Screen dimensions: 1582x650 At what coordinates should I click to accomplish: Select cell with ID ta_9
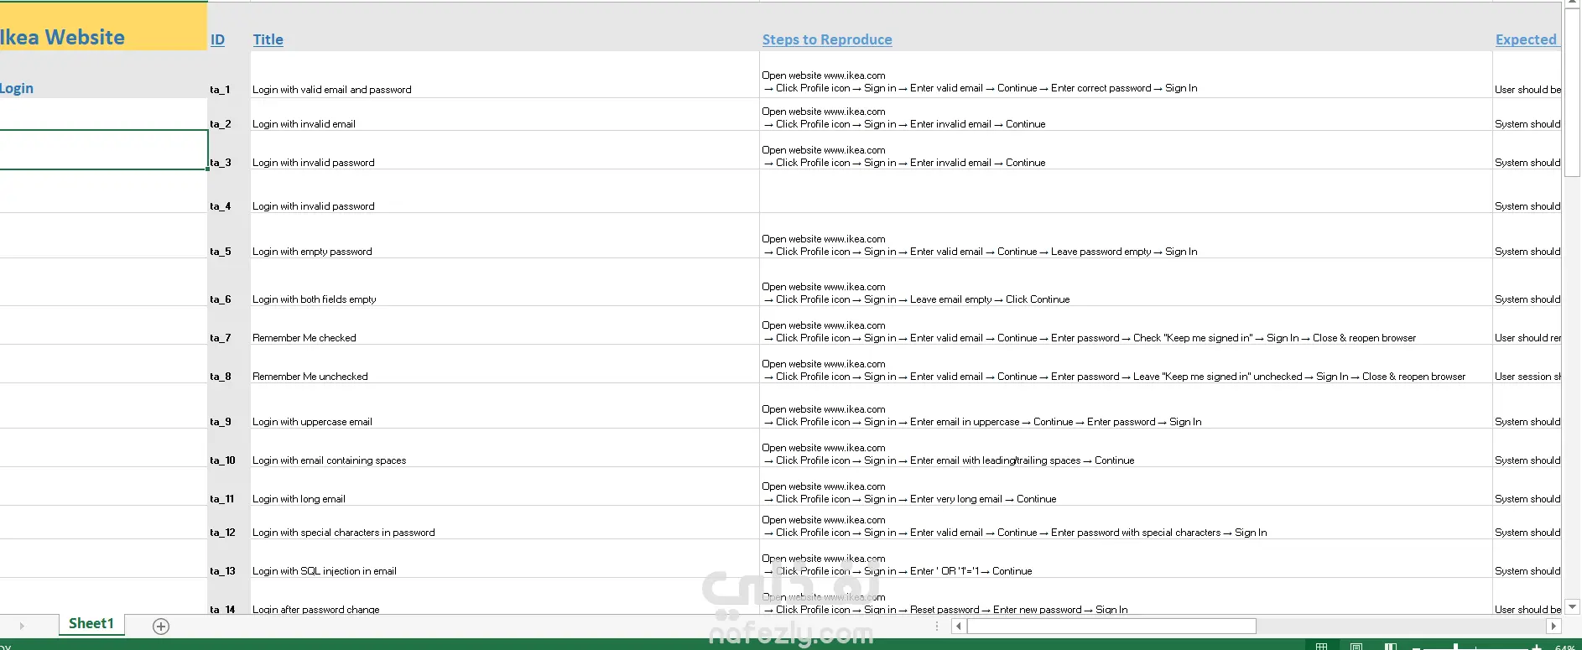[229, 406]
